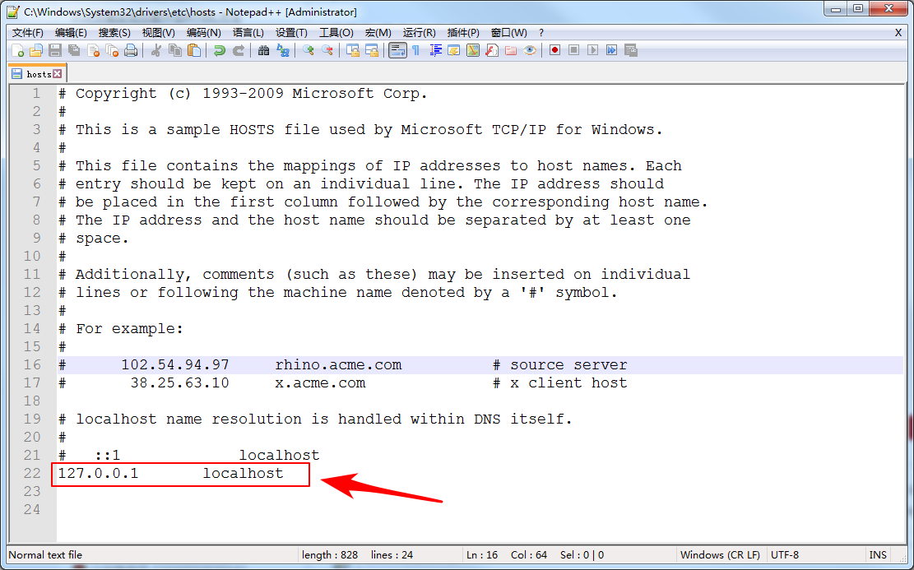This screenshot has height=570, width=914.
Task: Toggle the document monitoring eye icon
Action: click(x=531, y=51)
